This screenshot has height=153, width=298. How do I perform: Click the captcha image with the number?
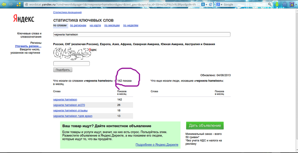(x=75, y=54)
